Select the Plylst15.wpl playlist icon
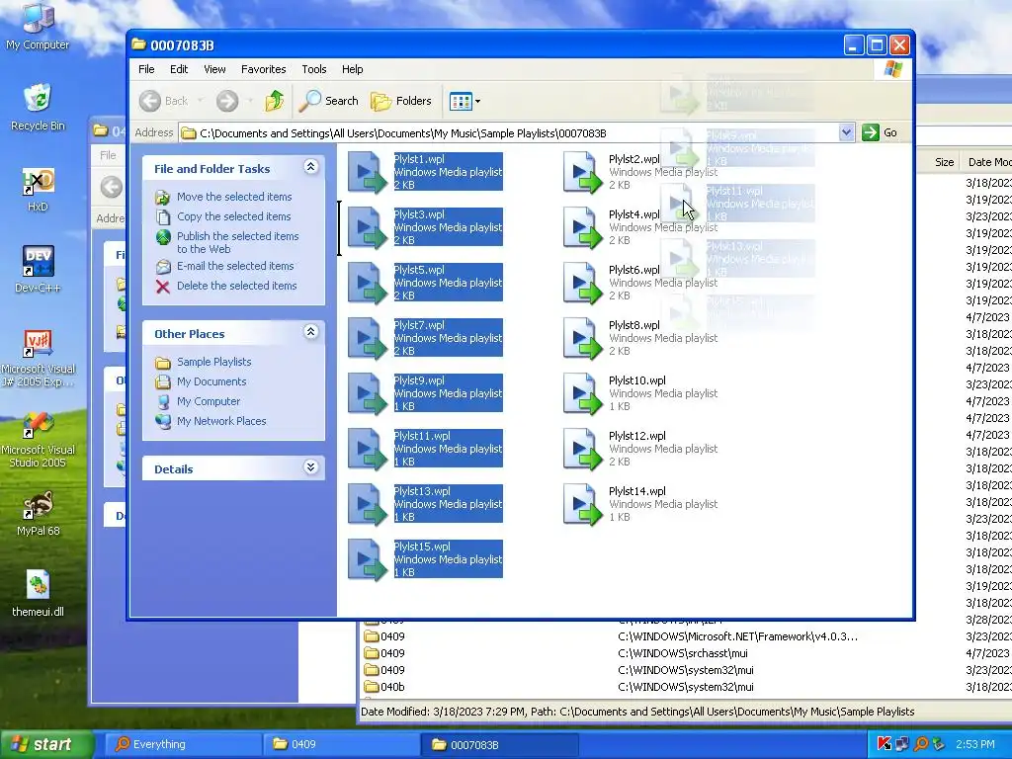Viewport: 1012px width, 759px height. tap(367, 559)
